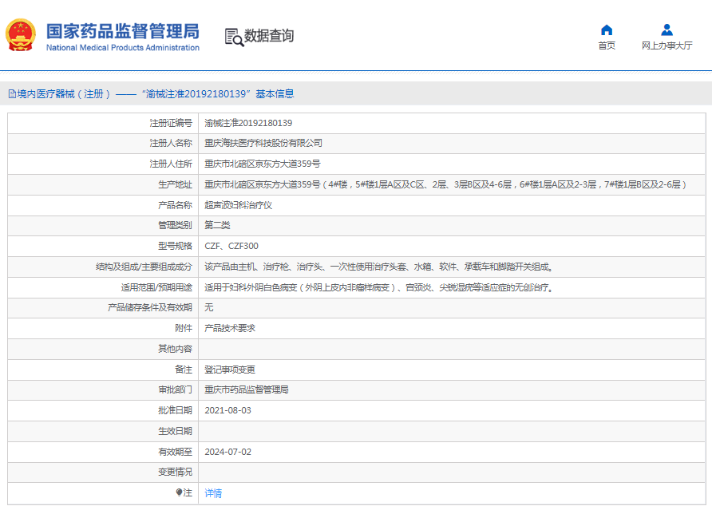The width and height of the screenshot is (712, 510).
Task: Go to the 首页 text link
Action: click(607, 45)
